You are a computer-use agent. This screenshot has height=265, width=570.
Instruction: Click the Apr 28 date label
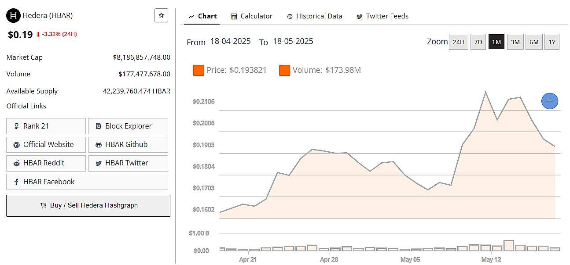(329, 260)
